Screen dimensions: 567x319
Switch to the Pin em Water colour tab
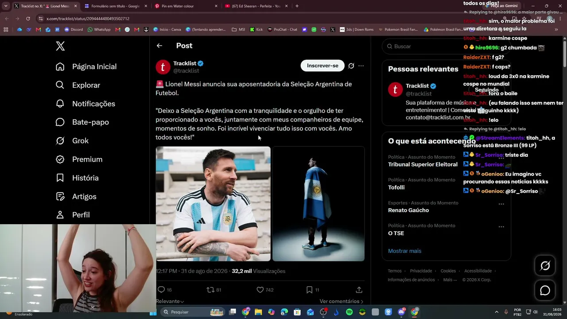coord(186,6)
